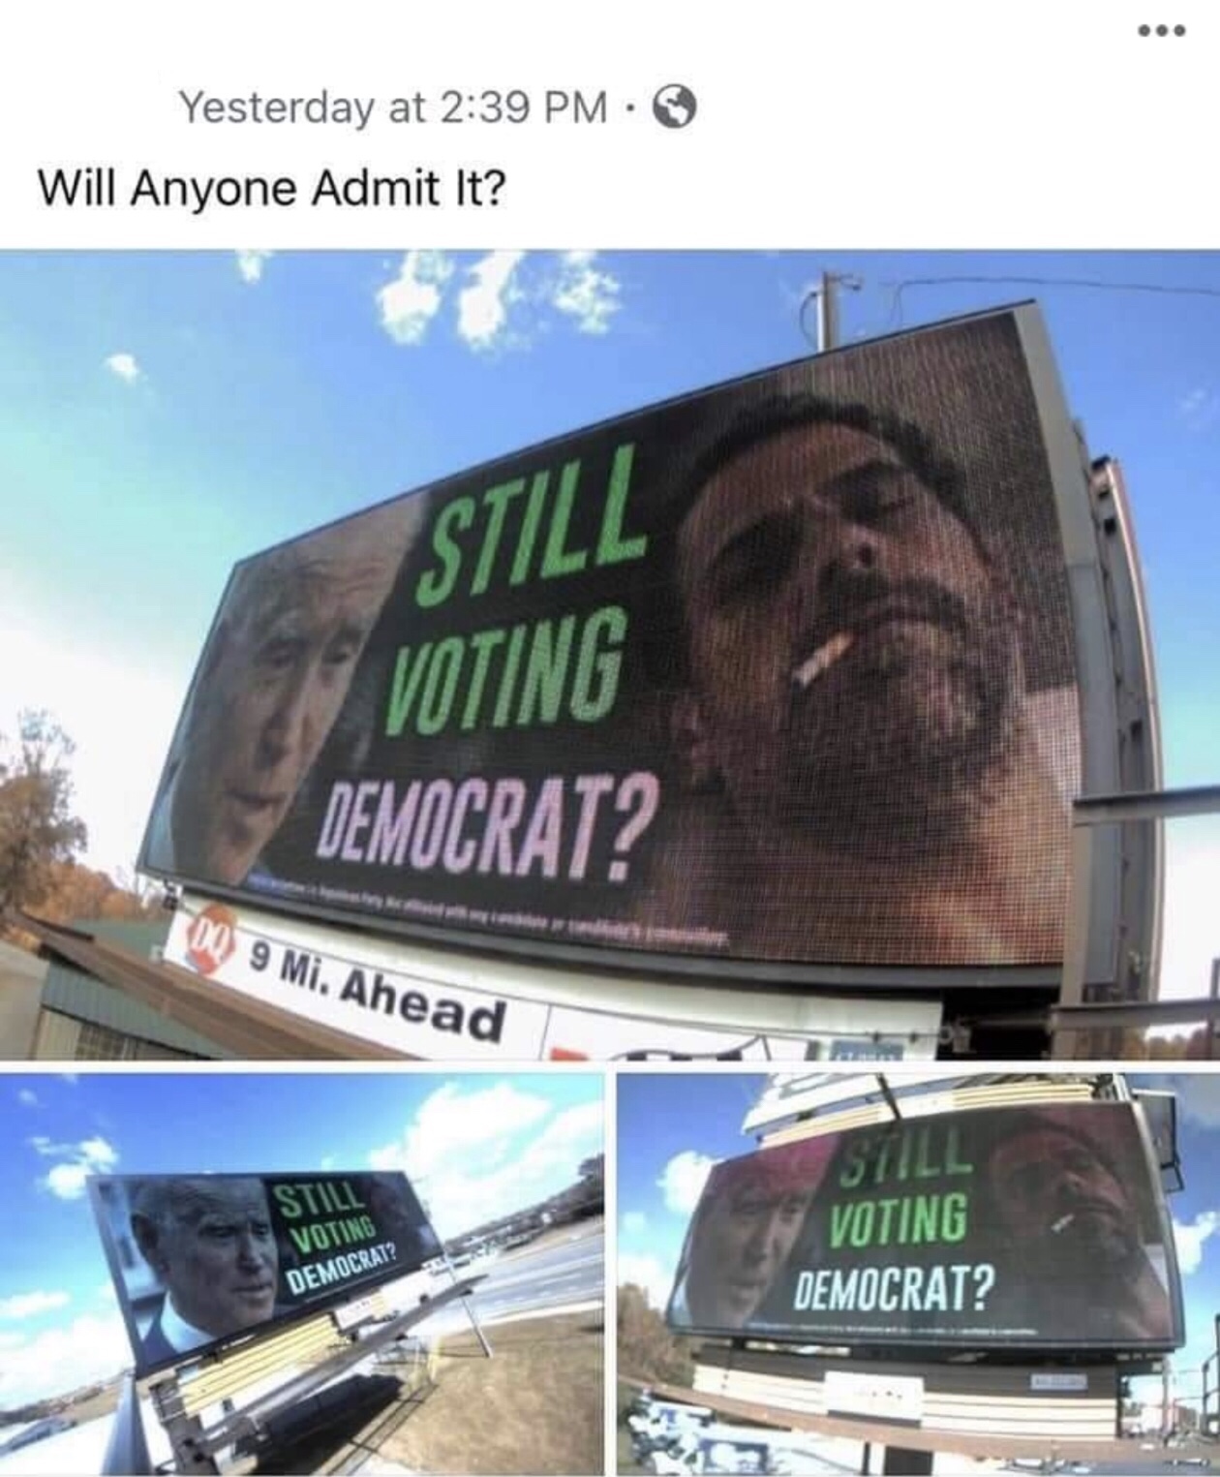Screen dimensions: 1220x1477
Task: Open the bottom-right billboard photo
Action: click(x=918, y=1273)
